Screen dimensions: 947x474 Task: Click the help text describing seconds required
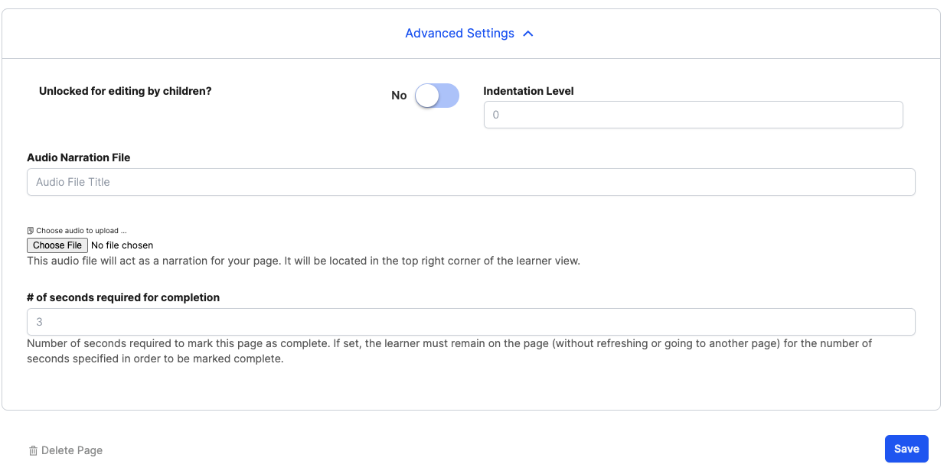pos(449,351)
